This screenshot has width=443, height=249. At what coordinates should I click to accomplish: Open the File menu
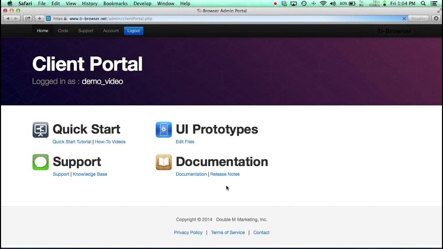point(42,3)
